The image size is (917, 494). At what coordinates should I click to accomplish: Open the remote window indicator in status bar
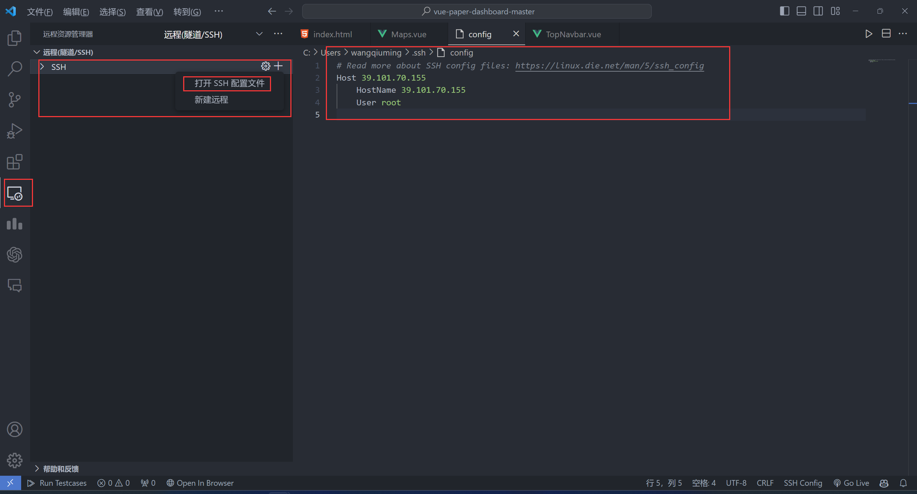click(10, 483)
